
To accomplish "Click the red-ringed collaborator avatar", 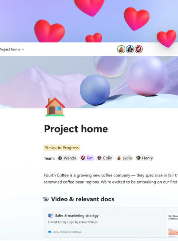I will (x=139, y=49).
